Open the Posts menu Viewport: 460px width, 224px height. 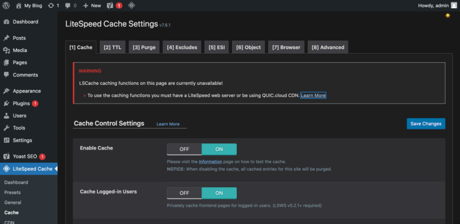click(19, 38)
